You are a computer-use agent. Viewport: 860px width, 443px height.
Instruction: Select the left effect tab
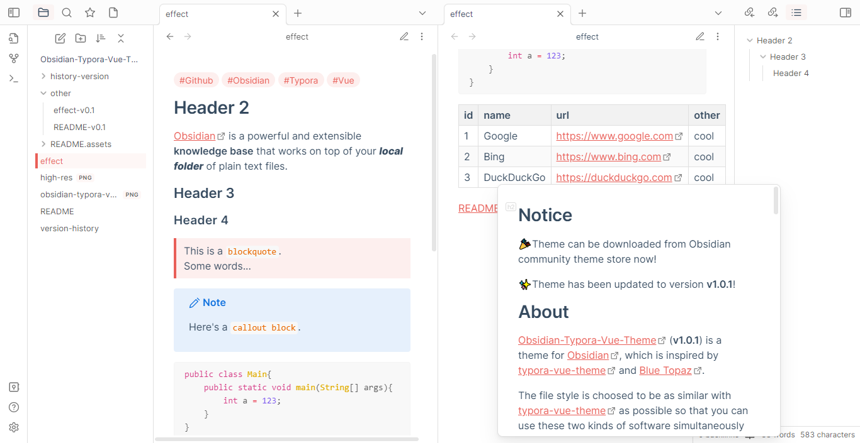[223, 14]
